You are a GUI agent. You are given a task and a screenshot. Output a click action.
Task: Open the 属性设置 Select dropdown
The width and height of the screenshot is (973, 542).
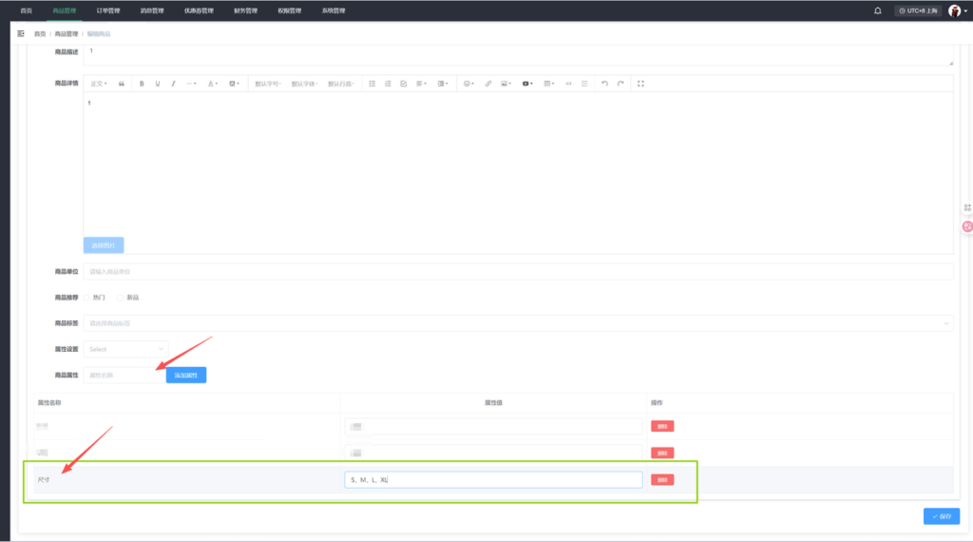coord(125,349)
